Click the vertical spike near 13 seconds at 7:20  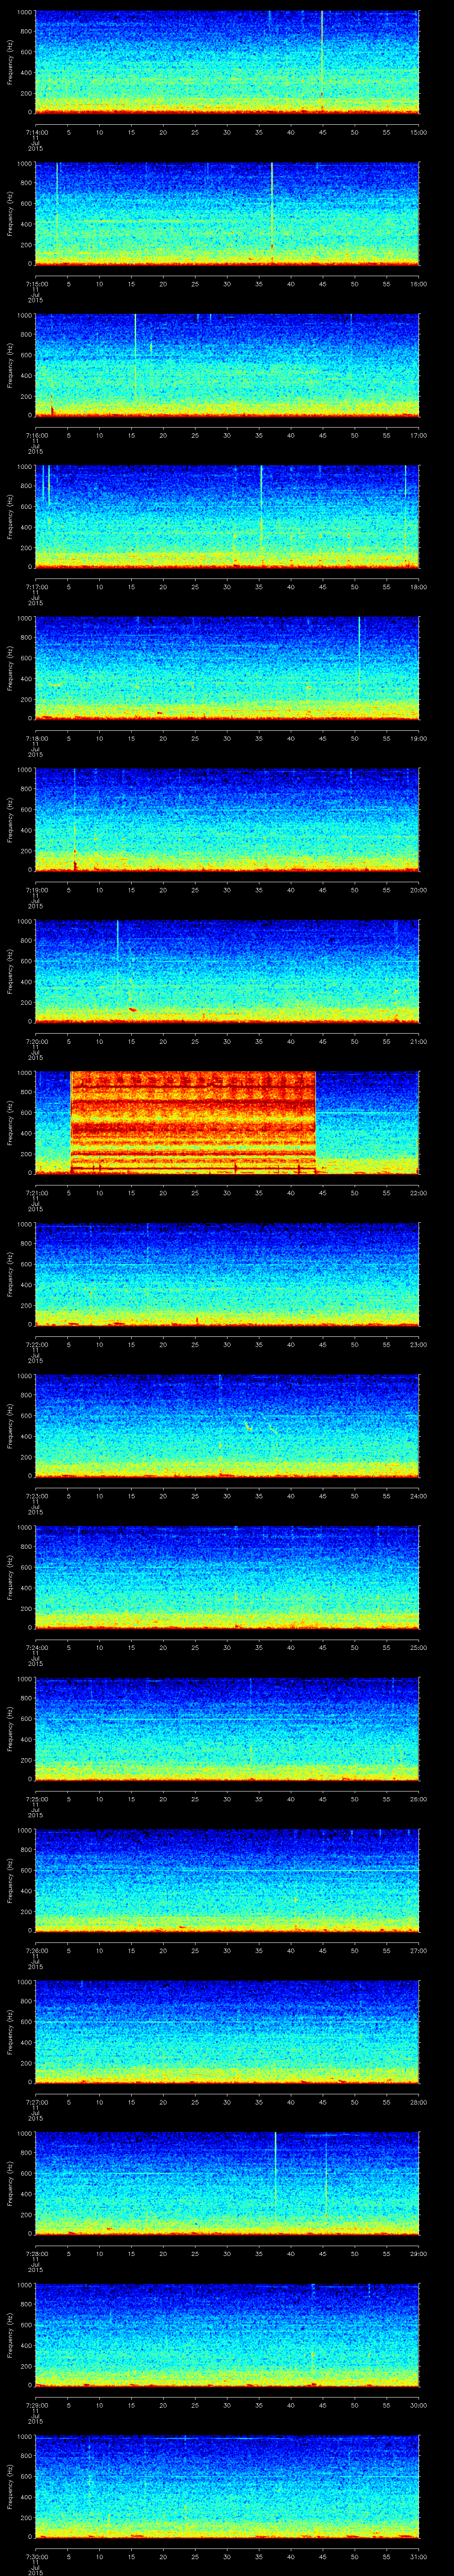pyautogui.click(x=118, y=940)
